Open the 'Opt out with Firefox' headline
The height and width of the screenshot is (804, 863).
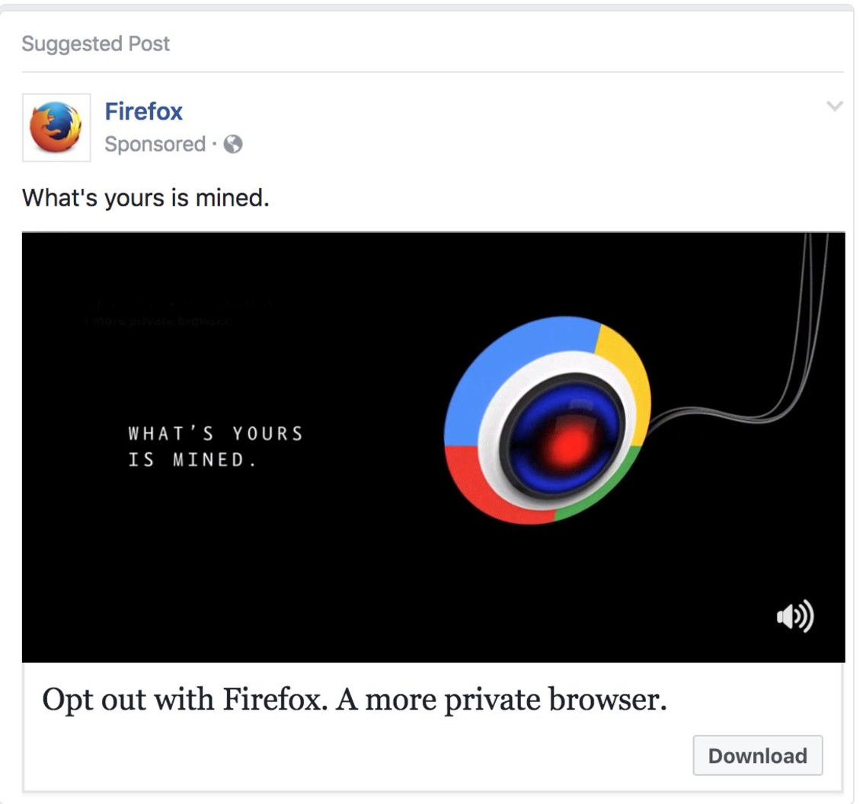pos(354,699)
